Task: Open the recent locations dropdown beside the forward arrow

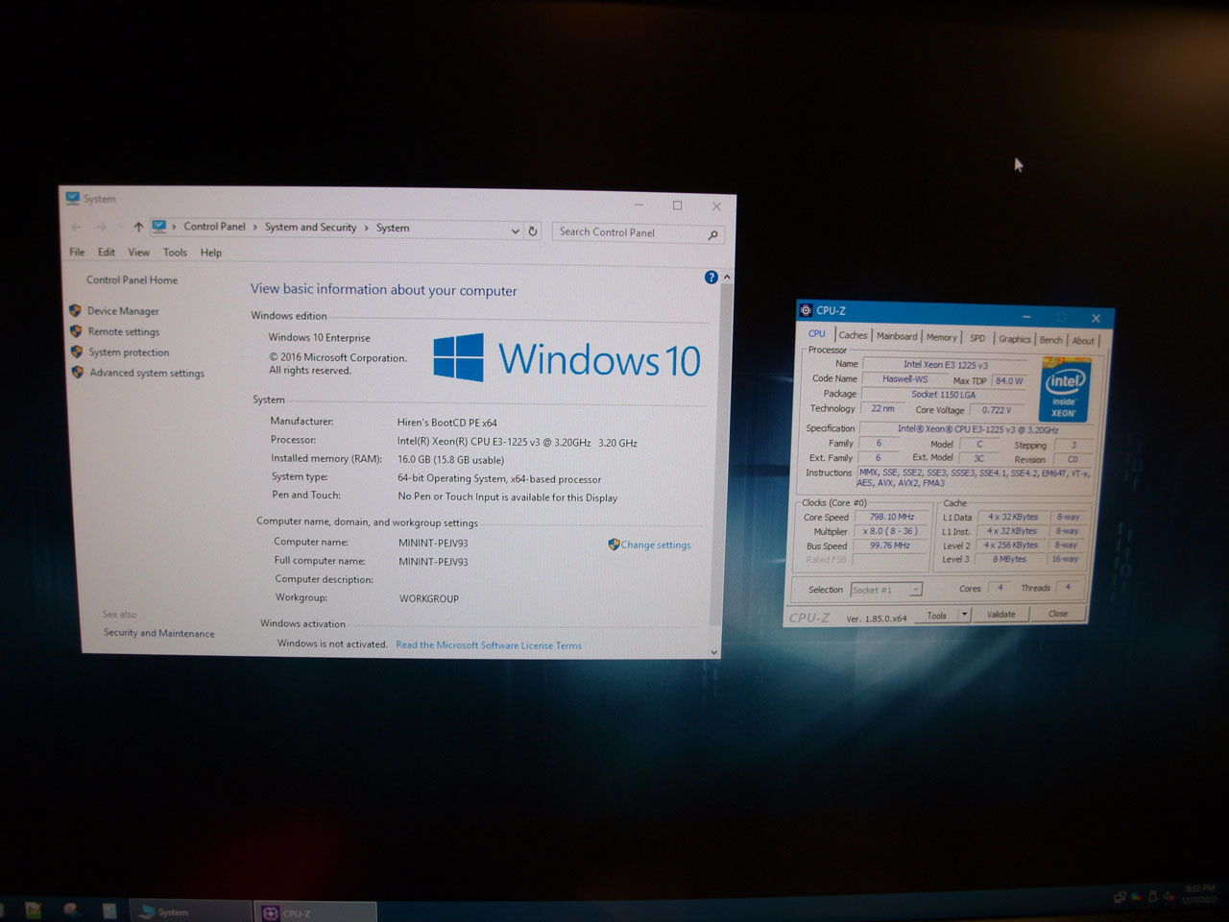Action: pyautogui.click(x=121, y=228)
